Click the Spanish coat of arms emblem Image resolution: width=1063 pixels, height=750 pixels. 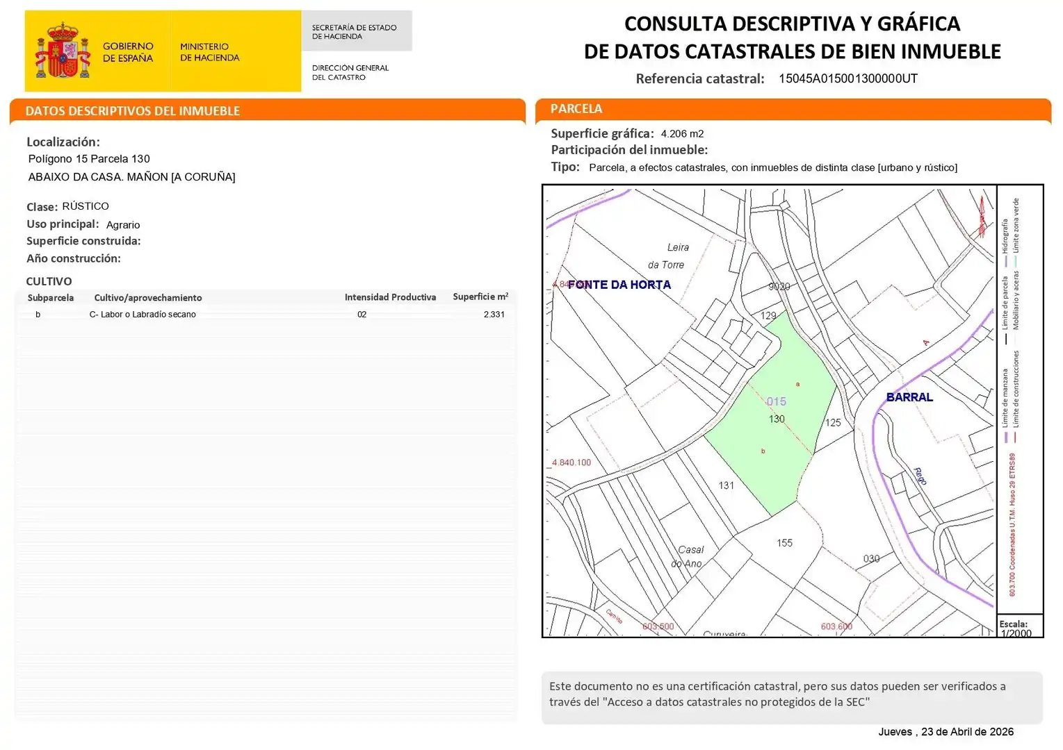click(63, 50)
